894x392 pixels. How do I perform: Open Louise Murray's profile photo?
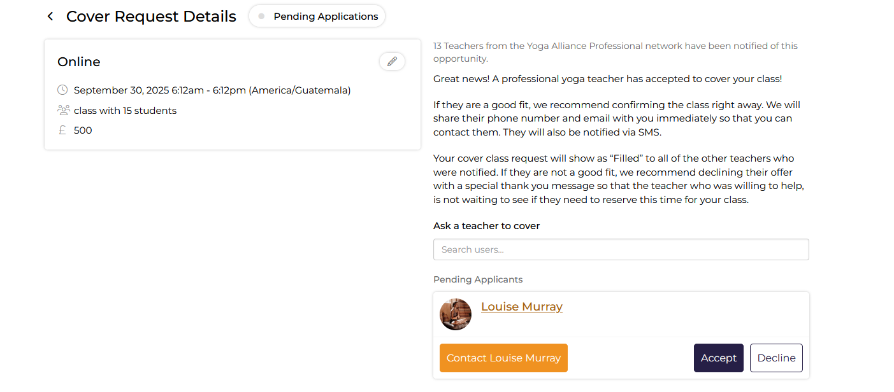(456, 314)
